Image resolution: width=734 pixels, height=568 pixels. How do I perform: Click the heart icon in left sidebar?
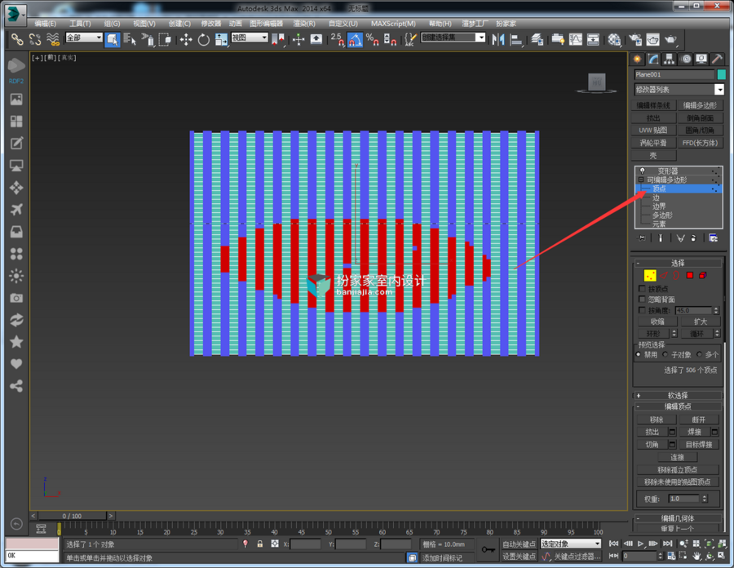(16, 364)
